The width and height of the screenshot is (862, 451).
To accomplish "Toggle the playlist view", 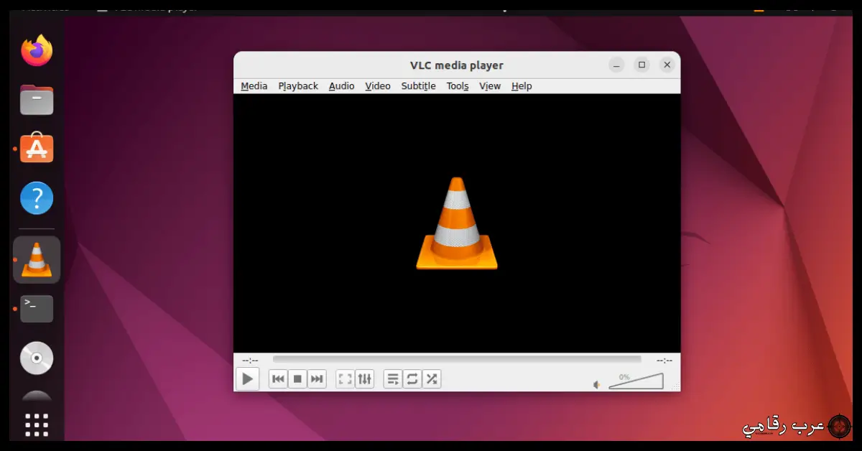I will tap(393, 379).
